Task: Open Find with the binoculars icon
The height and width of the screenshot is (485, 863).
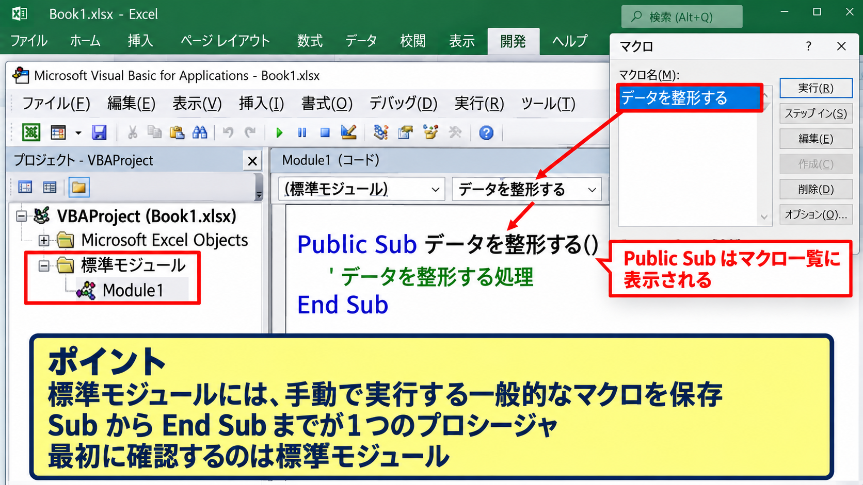Action: click(200, 132)
